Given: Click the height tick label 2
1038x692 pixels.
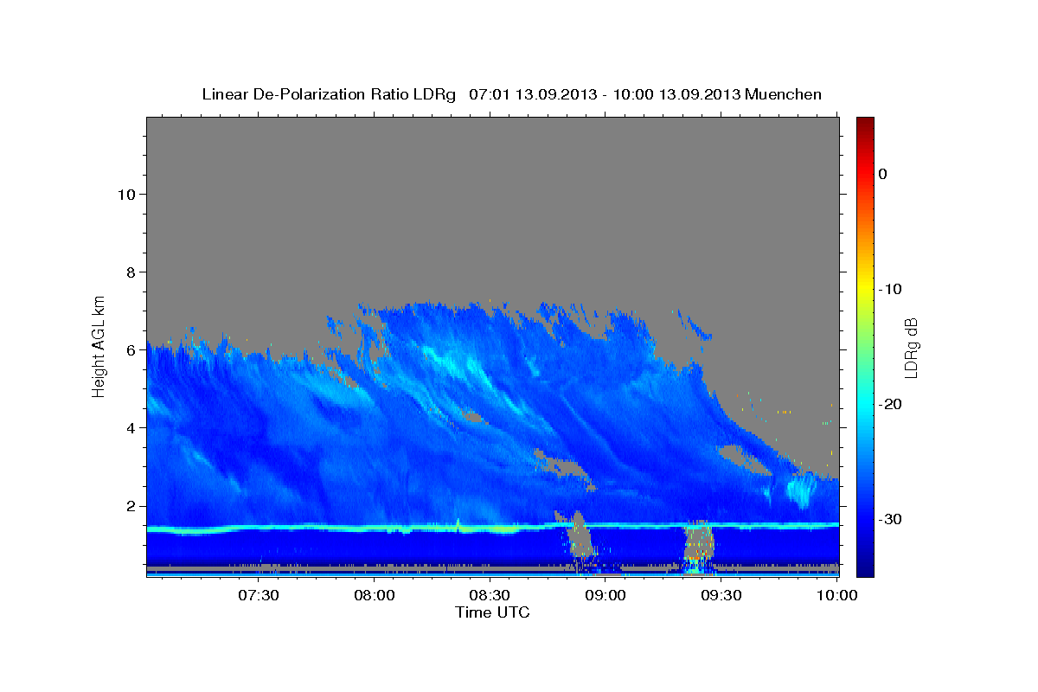Looking at the screenshot, I should [130, 506].
